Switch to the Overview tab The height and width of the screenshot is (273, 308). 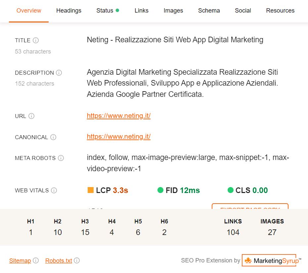click(x=29, y=10)
